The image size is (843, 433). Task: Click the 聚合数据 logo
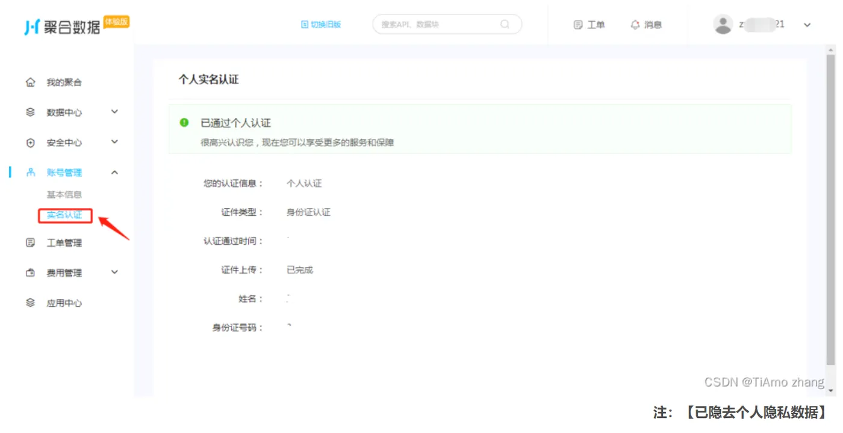click(x=62, y=27)
